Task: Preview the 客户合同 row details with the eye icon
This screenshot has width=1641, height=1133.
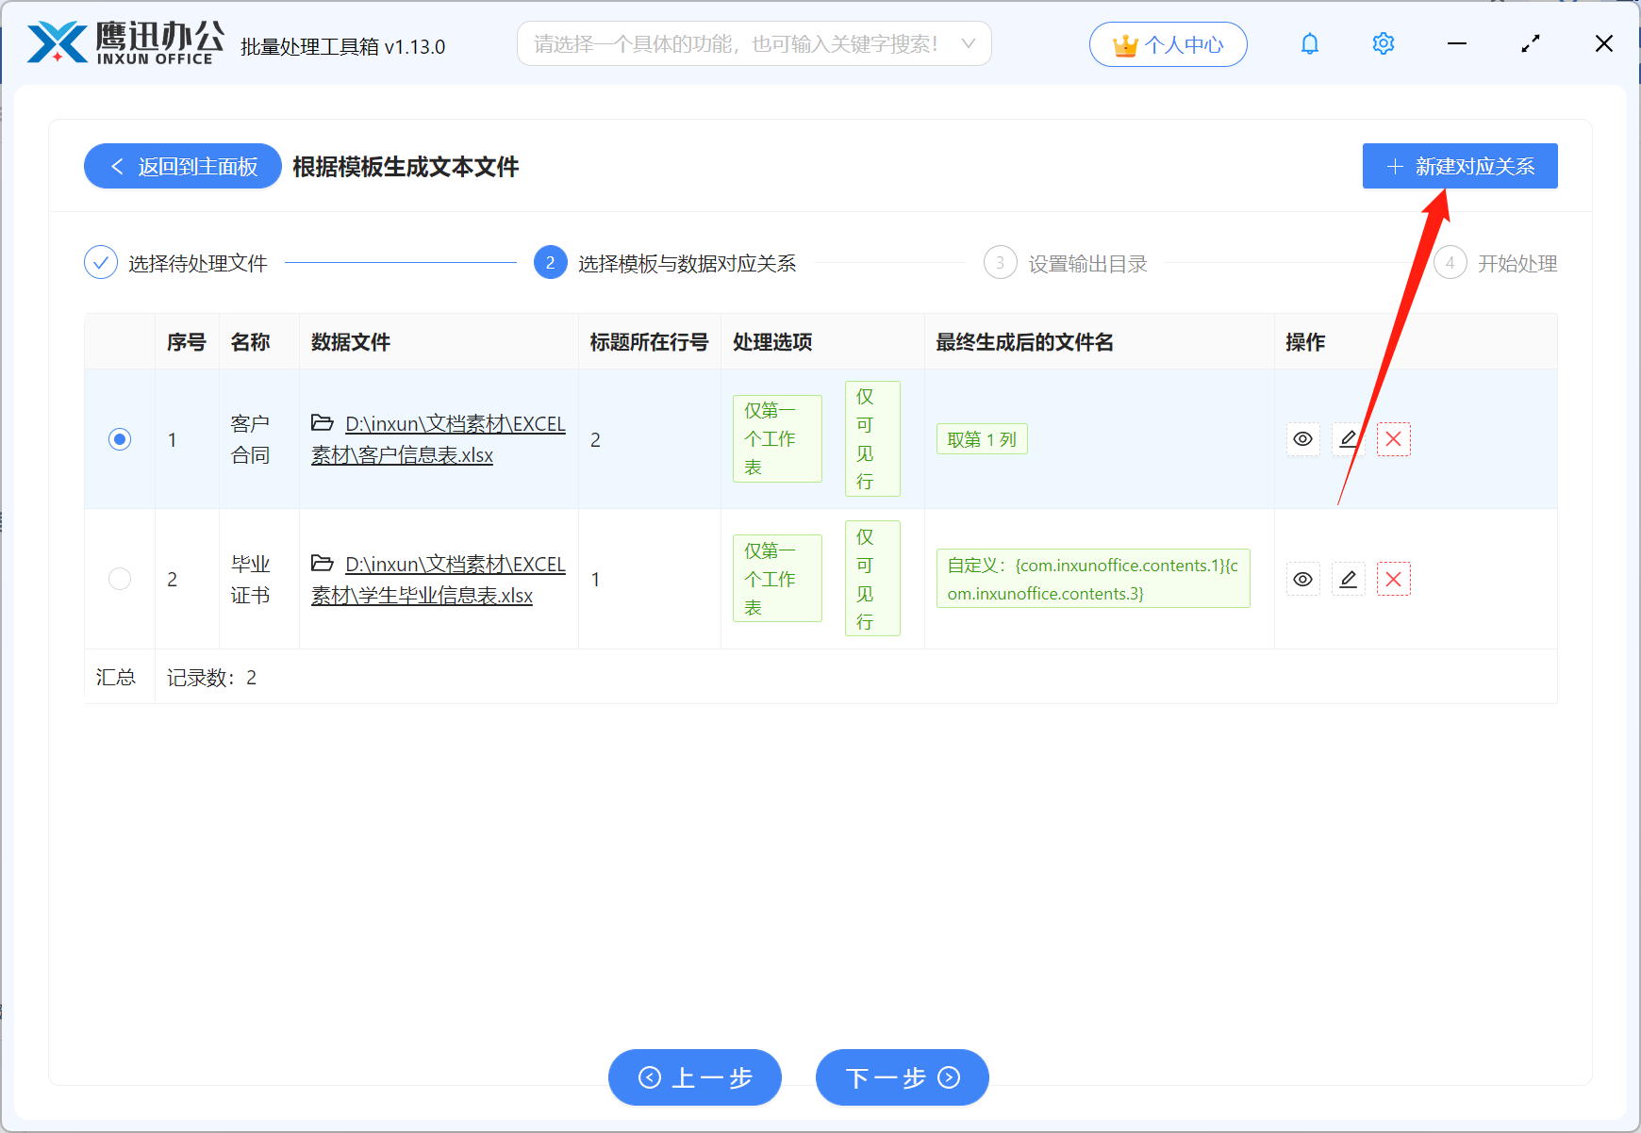Action: 1302,438
